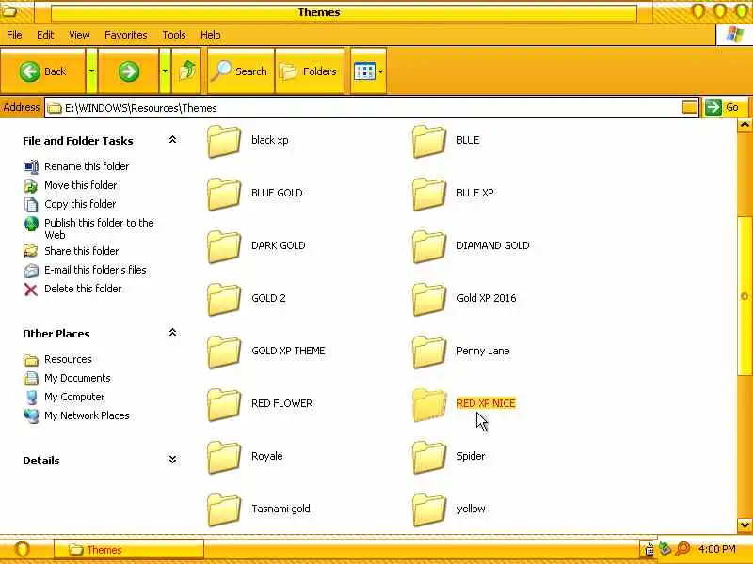
Task: Select the BLUE XP folder icon
Action: 429,194
